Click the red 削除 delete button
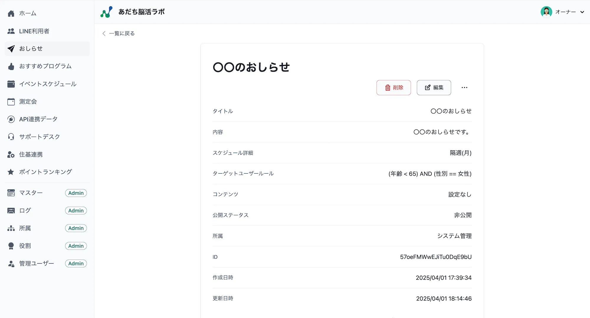Screen dimensions: 590x318 click(x=394, y=88)
